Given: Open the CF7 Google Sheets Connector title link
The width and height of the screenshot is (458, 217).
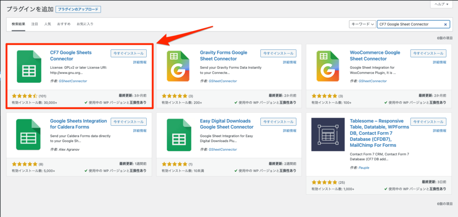Looking at the screenshot, I should click(71, 55).
